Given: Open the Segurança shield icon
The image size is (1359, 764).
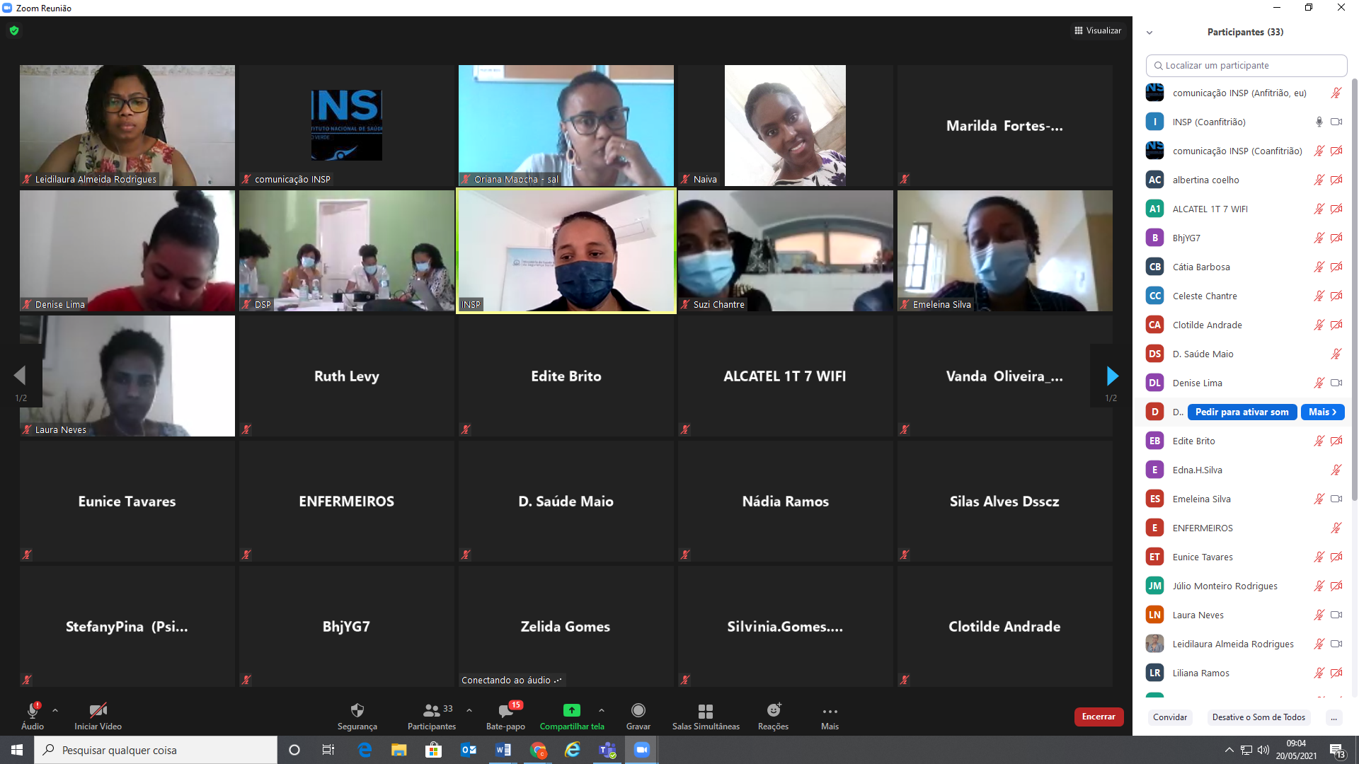Looking at the screenshot, I should tap(357, 710).
